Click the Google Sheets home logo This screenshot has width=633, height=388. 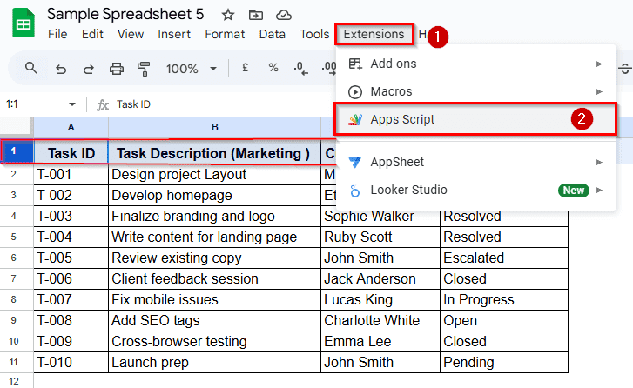pos(23,23)
